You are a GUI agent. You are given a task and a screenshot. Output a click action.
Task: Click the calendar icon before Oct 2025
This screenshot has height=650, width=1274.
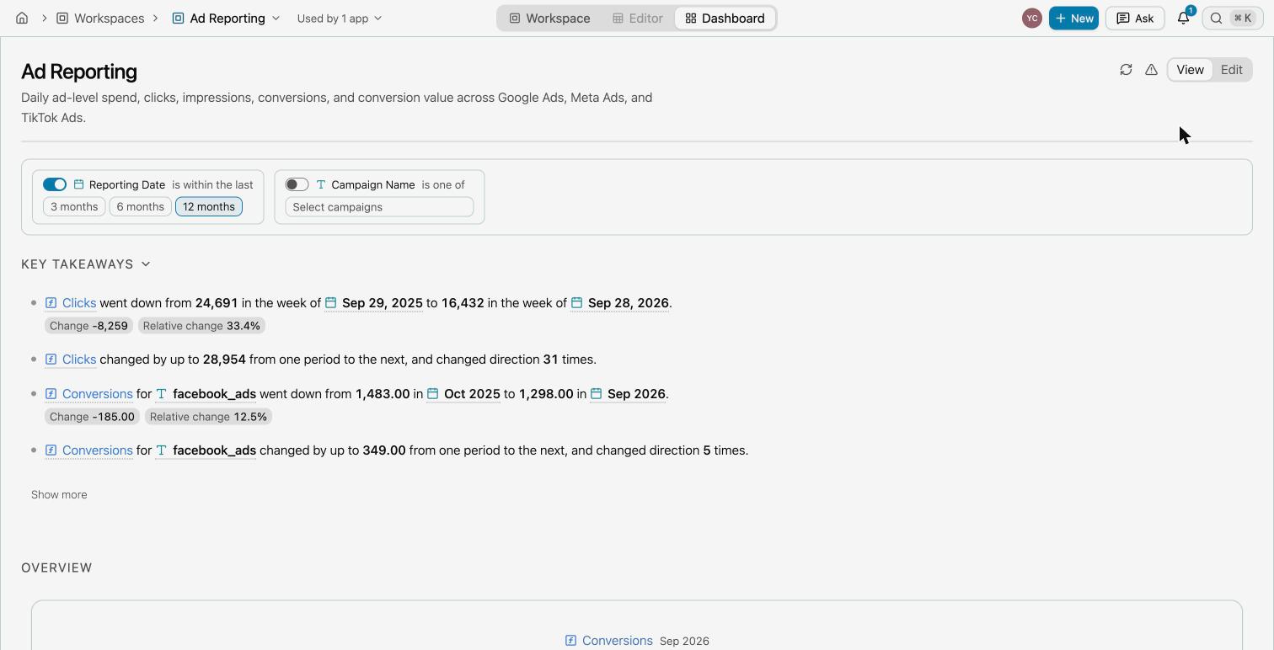(433, 393)
